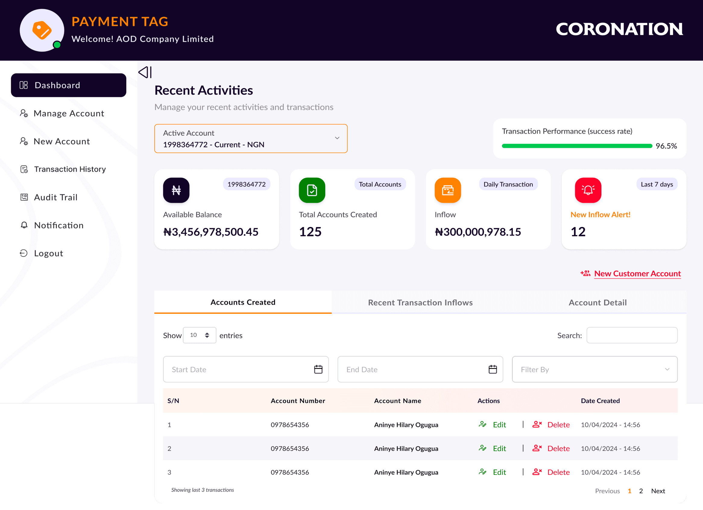Click the Search input field
The image size is (703, 510).
pos(631,335)
